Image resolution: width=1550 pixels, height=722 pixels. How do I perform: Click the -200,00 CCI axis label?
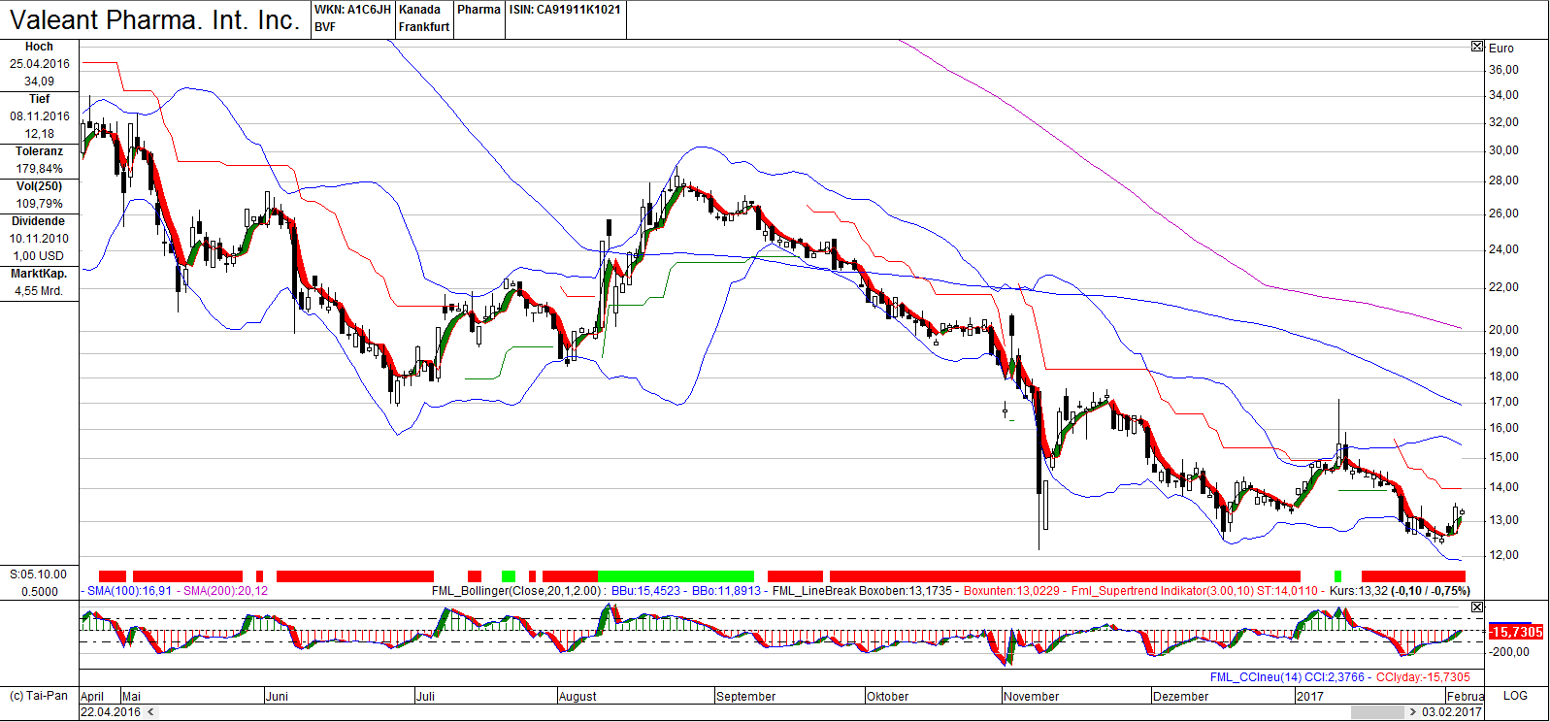1510,652
